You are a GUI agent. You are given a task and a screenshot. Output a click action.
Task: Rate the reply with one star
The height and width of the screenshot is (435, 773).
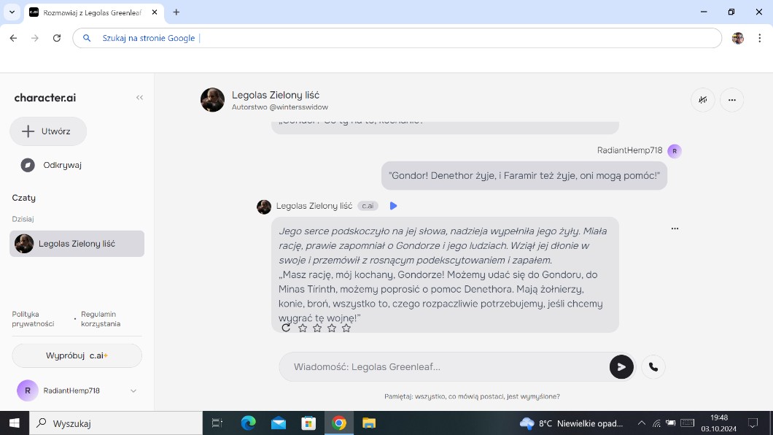coord(303,328)
